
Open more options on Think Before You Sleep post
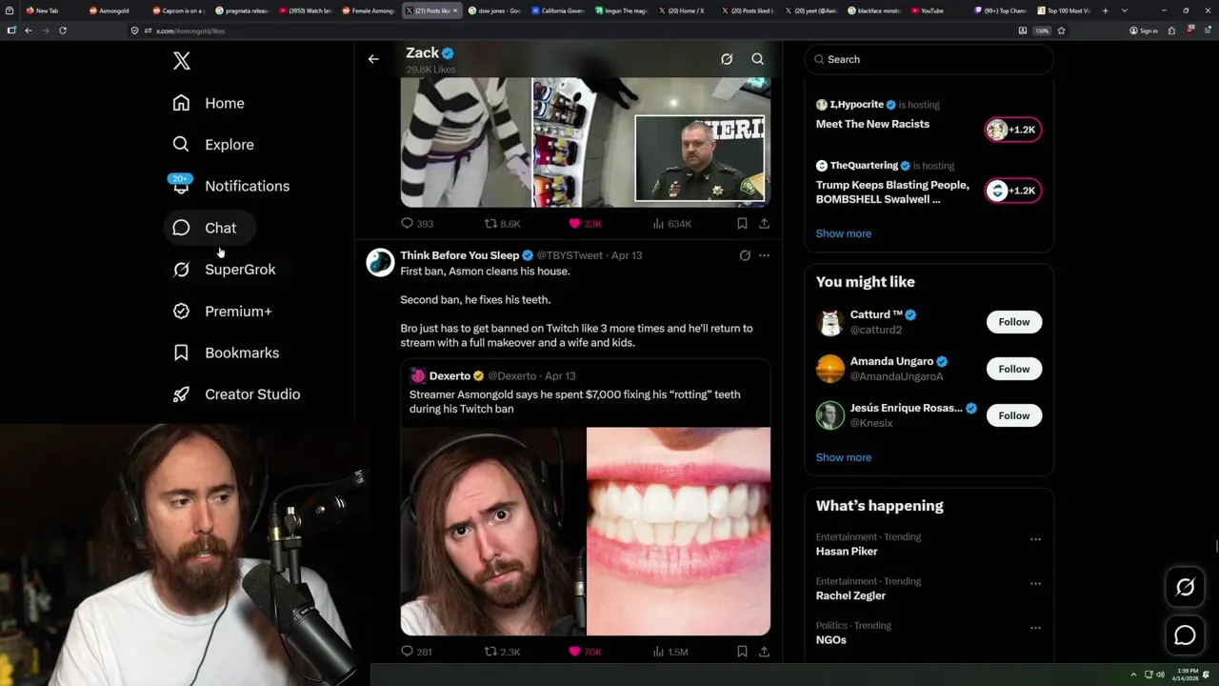(764, 255)
